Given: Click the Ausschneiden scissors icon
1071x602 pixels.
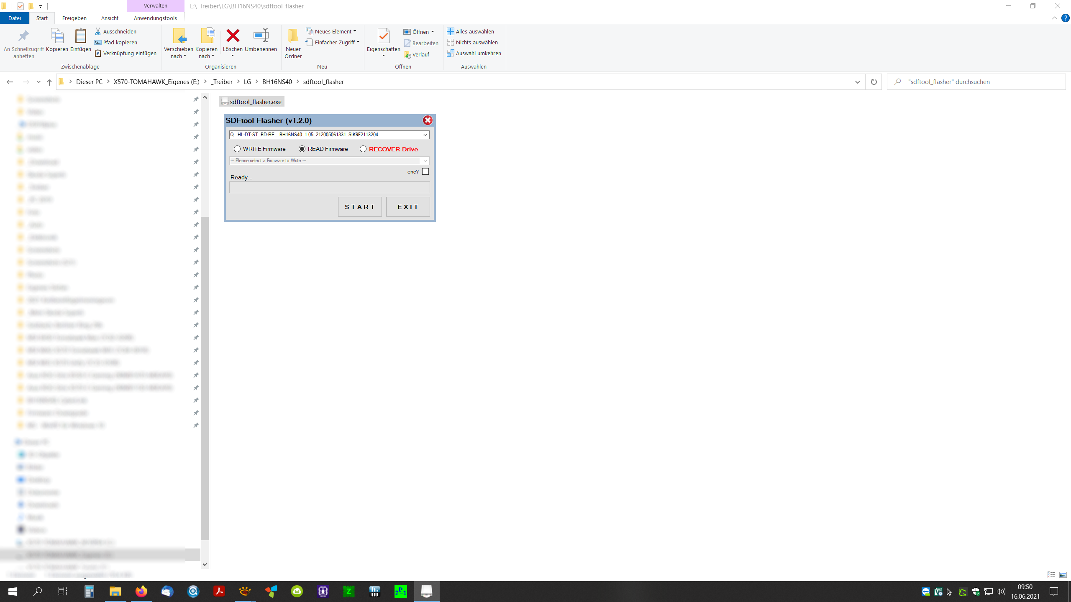Looking at the screenshot, I should tap(98, 31).
